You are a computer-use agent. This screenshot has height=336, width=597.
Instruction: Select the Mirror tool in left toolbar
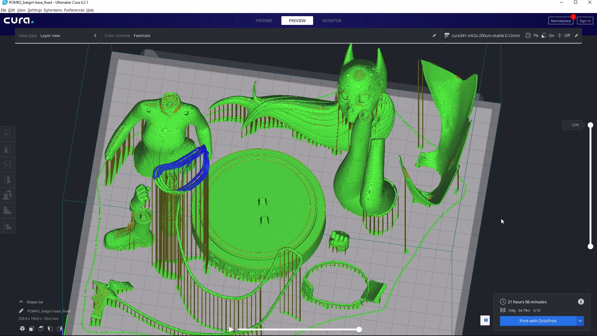point(7,180)
